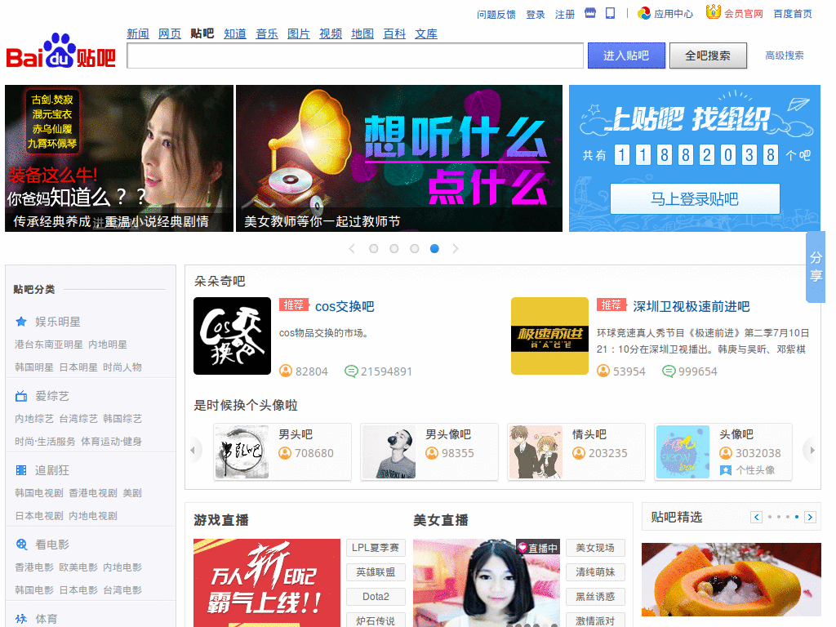Switch to 文库 tab
Image resolution: width=836 pixels, height=627 pixels.
coord(426,33)
